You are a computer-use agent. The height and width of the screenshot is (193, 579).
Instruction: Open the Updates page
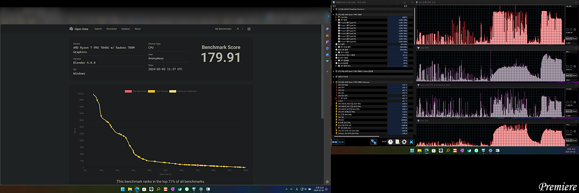[126, 29]
